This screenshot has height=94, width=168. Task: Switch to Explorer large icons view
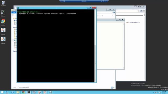[x=114, y=88]
